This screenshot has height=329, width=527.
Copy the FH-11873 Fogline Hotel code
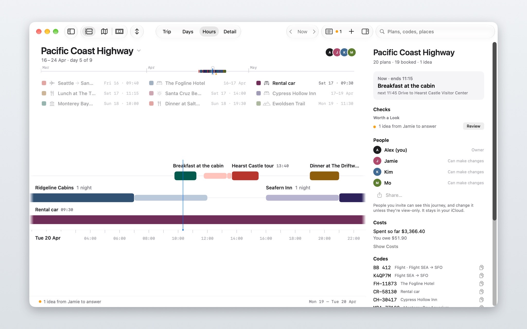[x=481, y=284]
